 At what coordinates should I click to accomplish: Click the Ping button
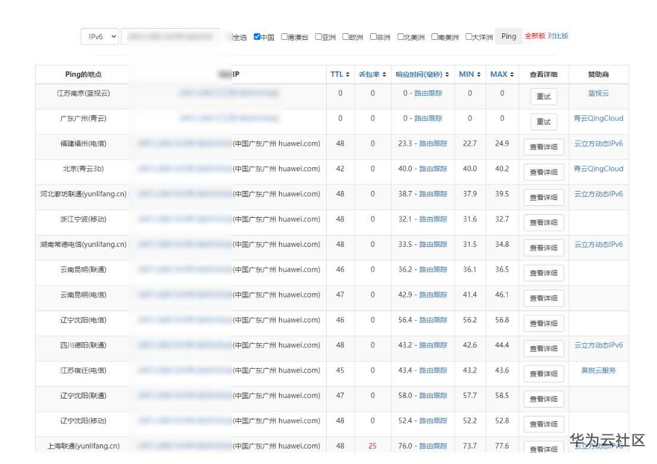(x=509, y=36)
